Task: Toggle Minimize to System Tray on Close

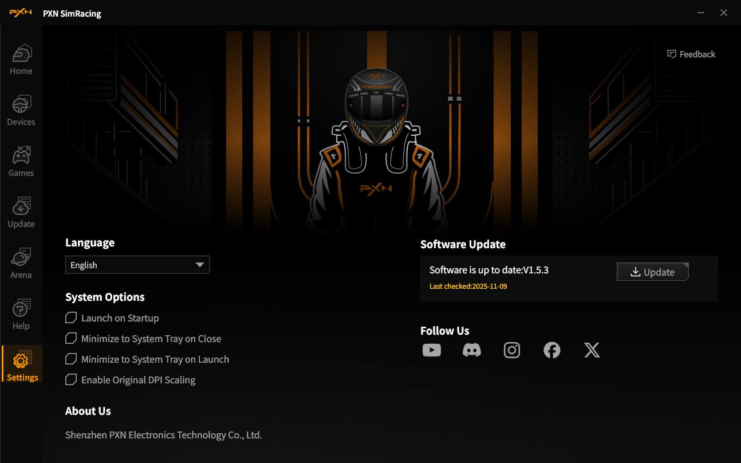Action: pyautogui.click(x=71, y=339)
